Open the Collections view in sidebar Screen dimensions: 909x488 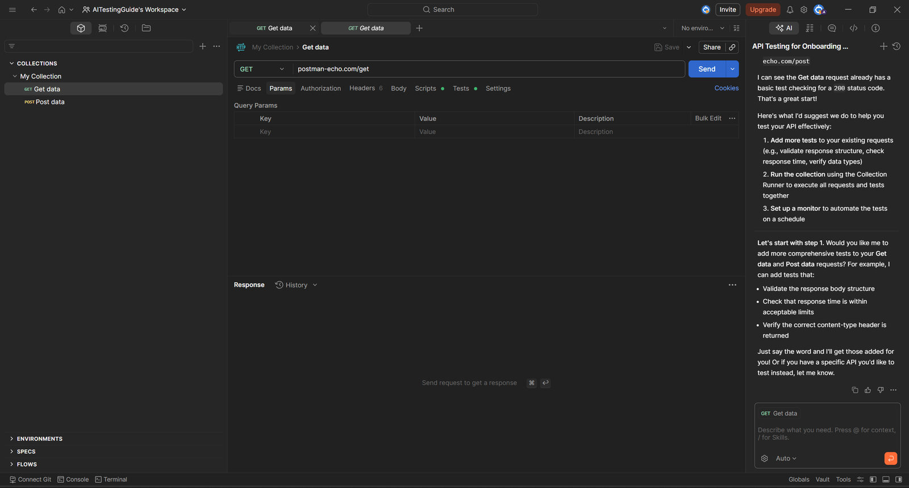(x=81, y=28)
